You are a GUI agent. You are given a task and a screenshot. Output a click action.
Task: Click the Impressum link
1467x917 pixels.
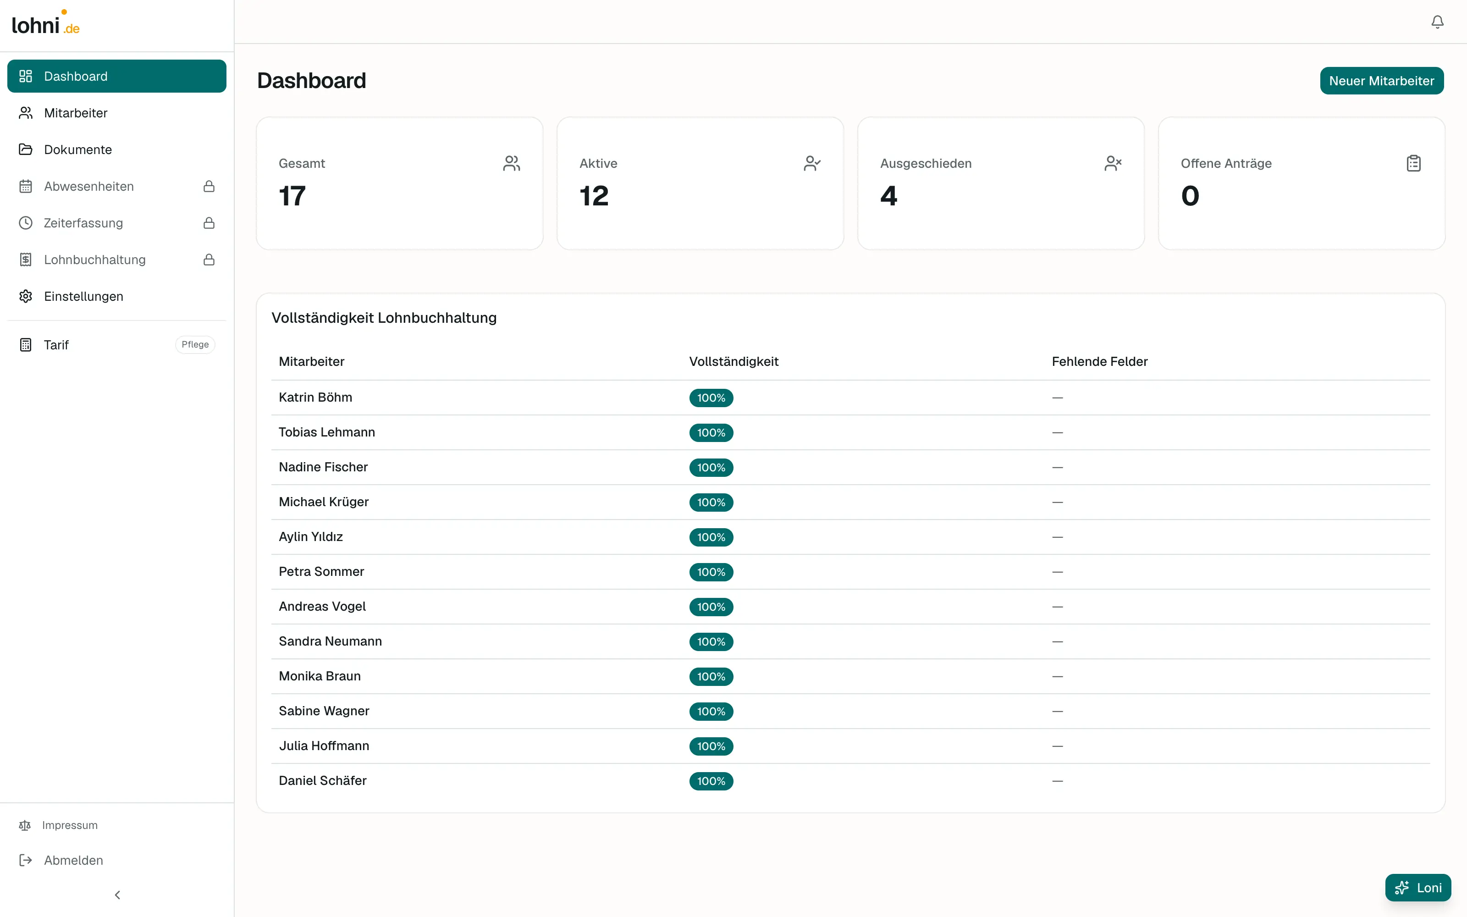pos(69,825)
